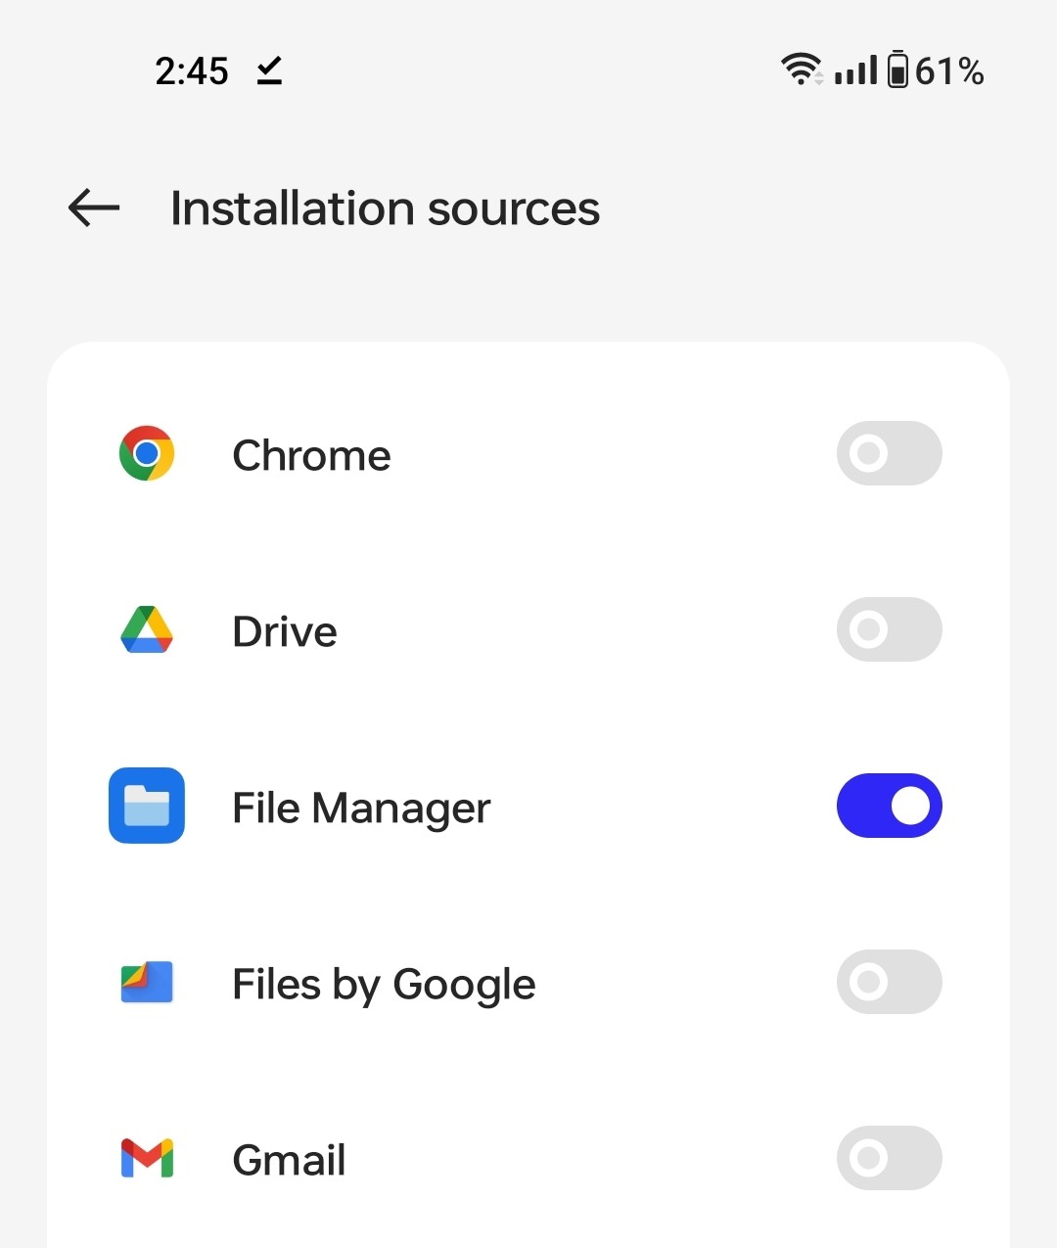Click the Chrome browser icon
The width and height of the screenshot is (1057, 1248).
point(147,453)
